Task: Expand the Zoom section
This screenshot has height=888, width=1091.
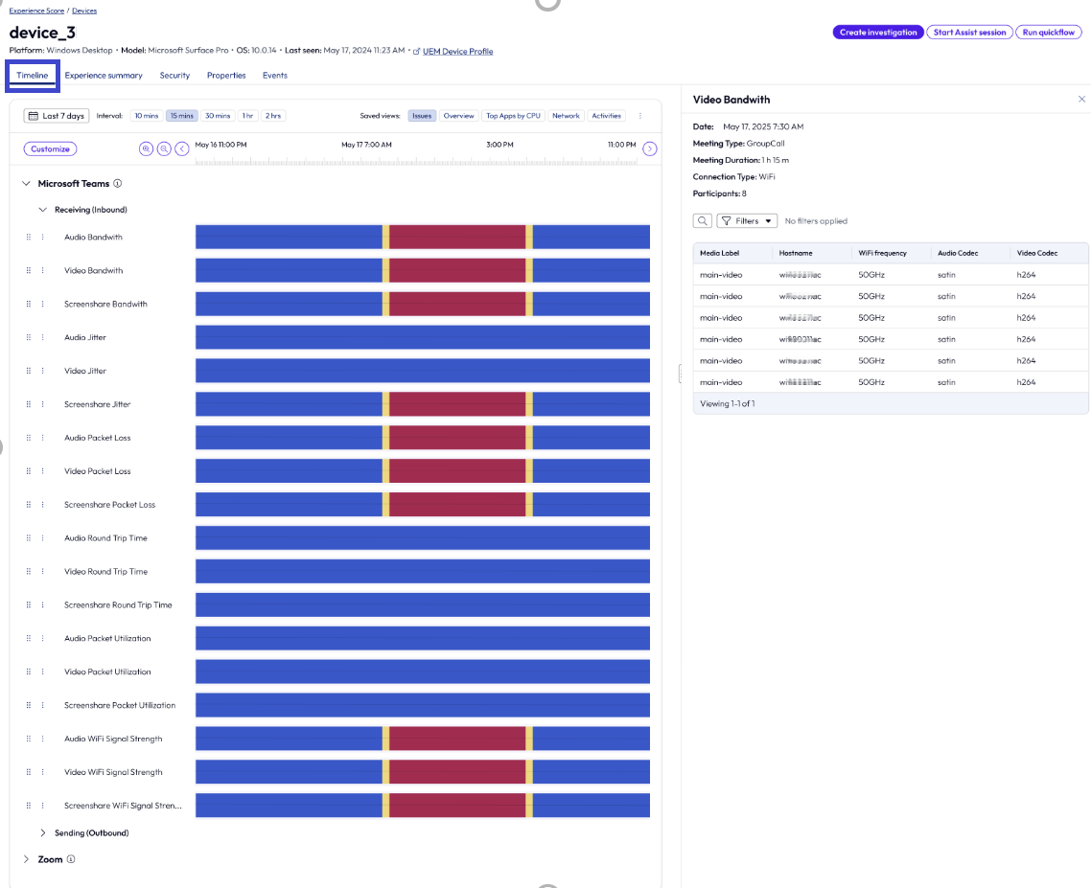Action: 27,859
